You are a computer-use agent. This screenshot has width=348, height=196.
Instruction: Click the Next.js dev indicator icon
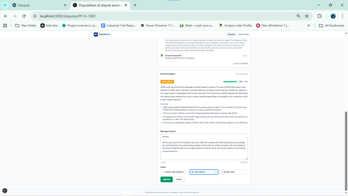tap(5, 191)
